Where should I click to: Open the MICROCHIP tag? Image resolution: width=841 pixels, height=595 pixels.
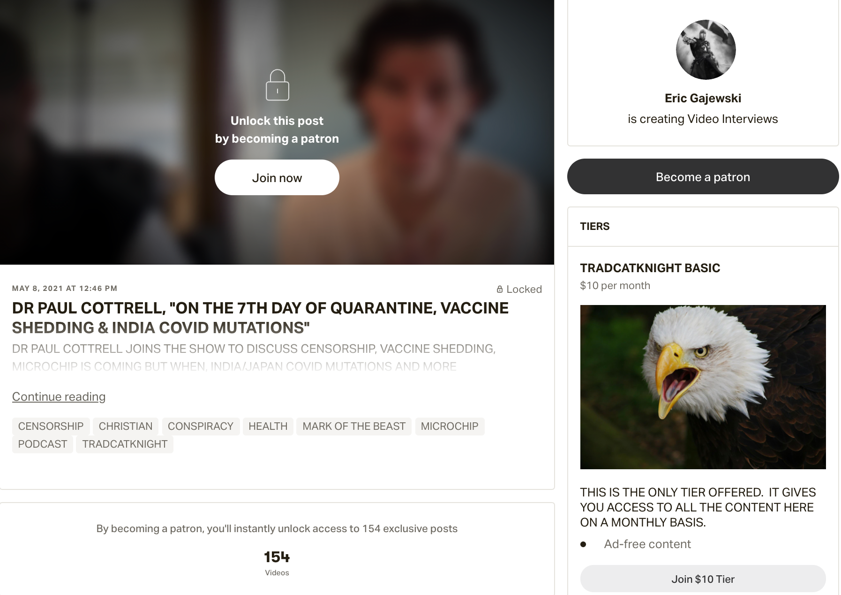tap(449, 426)
